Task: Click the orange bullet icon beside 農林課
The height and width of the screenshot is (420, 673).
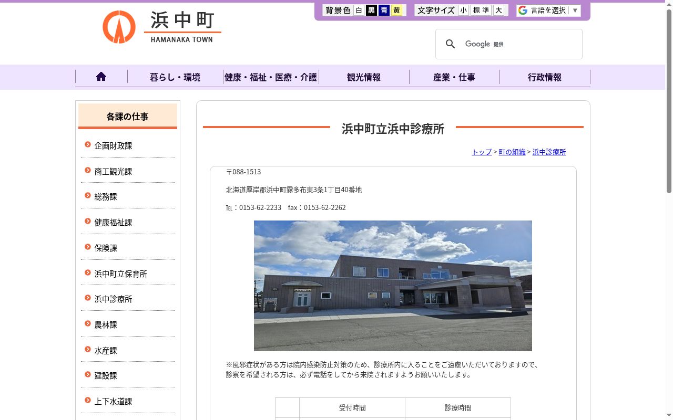Action: tap(88, 324)
